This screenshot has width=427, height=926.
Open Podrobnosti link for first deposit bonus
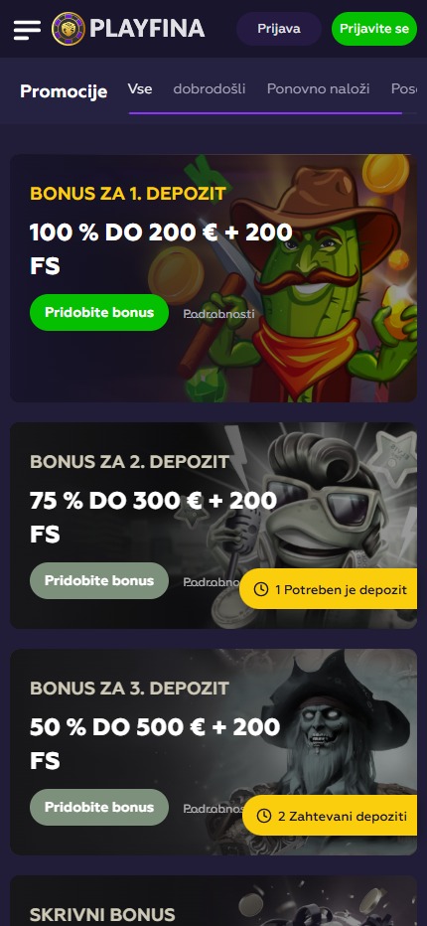pyautogui.click(x=219, y=314)
